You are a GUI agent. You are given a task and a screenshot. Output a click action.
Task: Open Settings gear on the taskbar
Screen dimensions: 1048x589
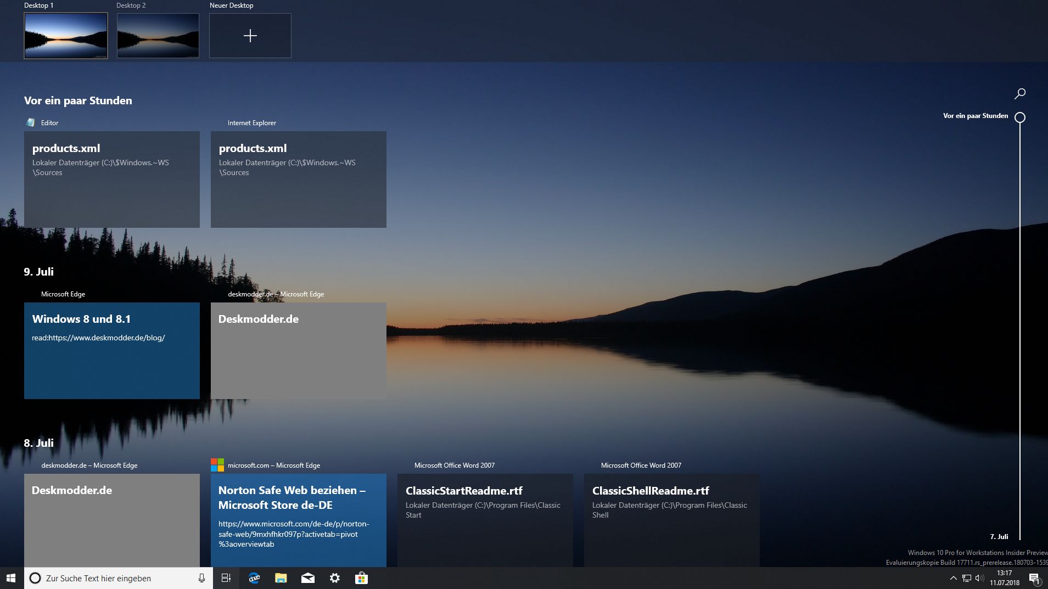coord(335,578)
